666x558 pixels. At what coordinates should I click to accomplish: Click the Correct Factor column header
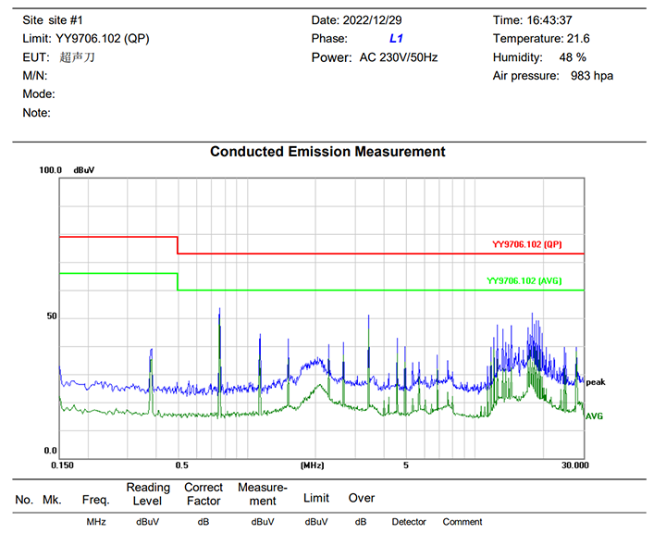click(203, 494)
